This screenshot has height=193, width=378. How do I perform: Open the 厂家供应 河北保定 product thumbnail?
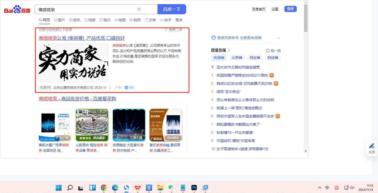166,125
